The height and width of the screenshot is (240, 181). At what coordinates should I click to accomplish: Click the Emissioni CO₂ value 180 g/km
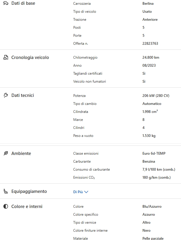tap(156, 177)
